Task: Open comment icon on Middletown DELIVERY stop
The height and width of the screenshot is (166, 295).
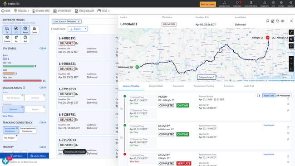Action: 288,133
